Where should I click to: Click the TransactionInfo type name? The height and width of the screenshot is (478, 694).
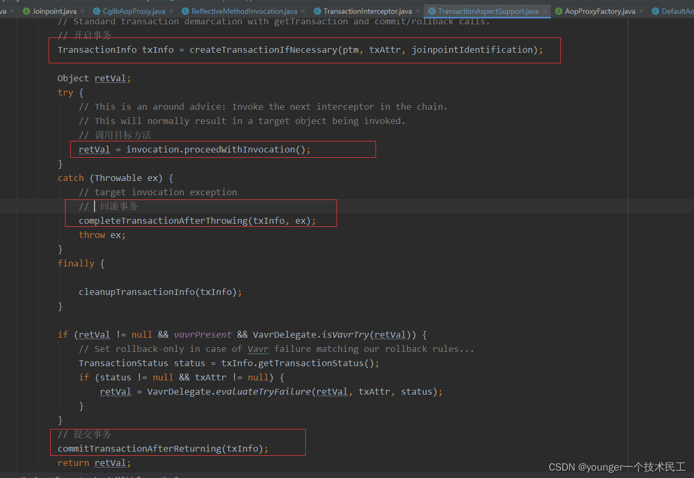pyautogui.click(x=97, y=50)
